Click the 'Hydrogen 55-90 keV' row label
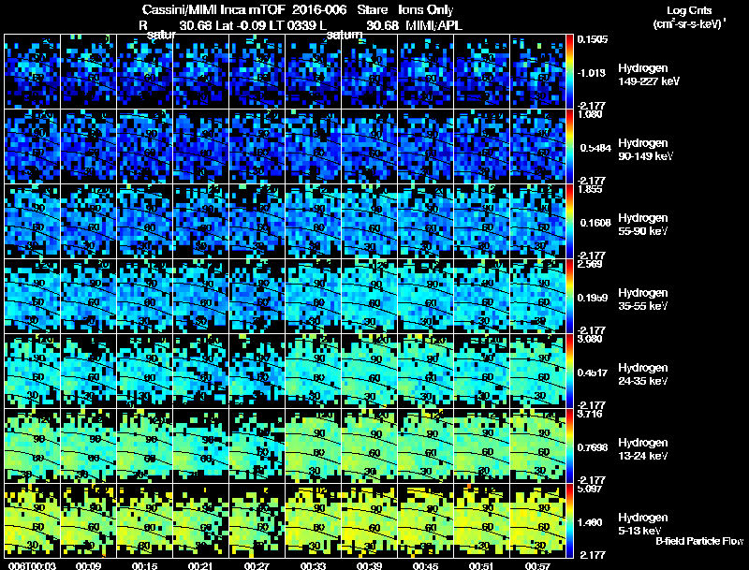This screenshot has height=570, width=749. [643, 225]
